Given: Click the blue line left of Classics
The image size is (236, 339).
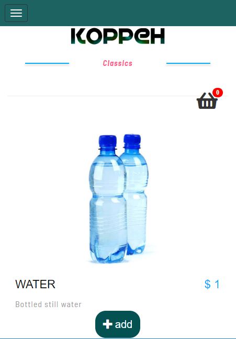Looking at the screenshot, I should [47, 63].
